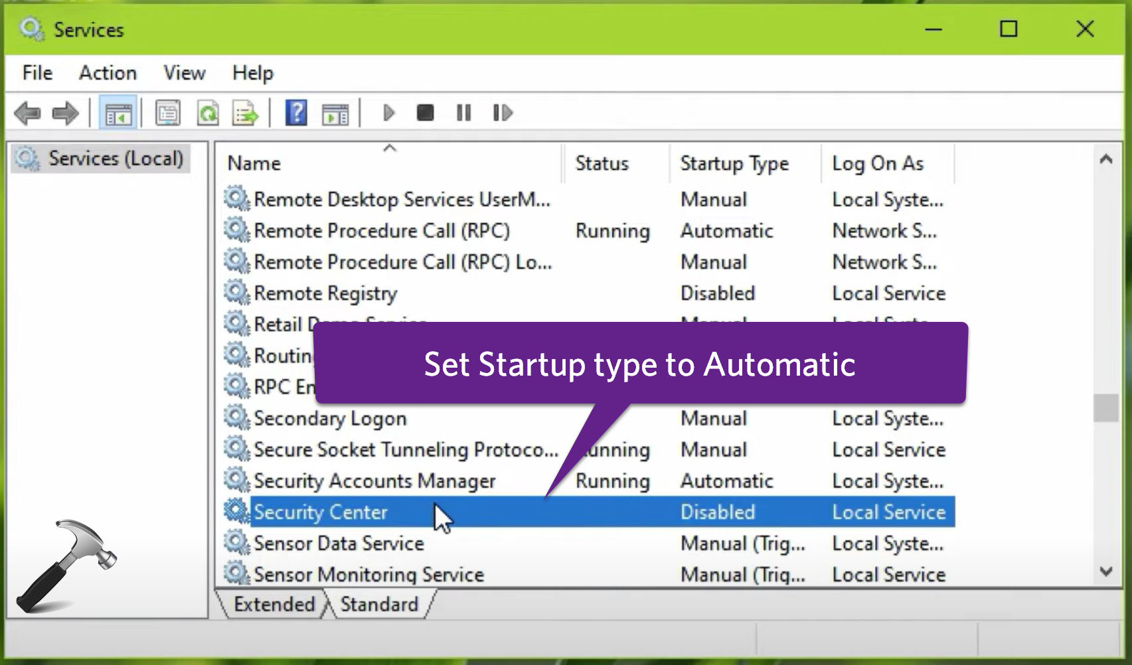Minimize the Services window
Image resolution: width=1132 pixels, height=665 pixels.
933,29
